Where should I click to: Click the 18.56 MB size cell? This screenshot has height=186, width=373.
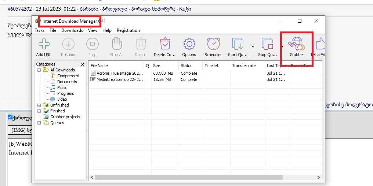(x=162, y=79)
